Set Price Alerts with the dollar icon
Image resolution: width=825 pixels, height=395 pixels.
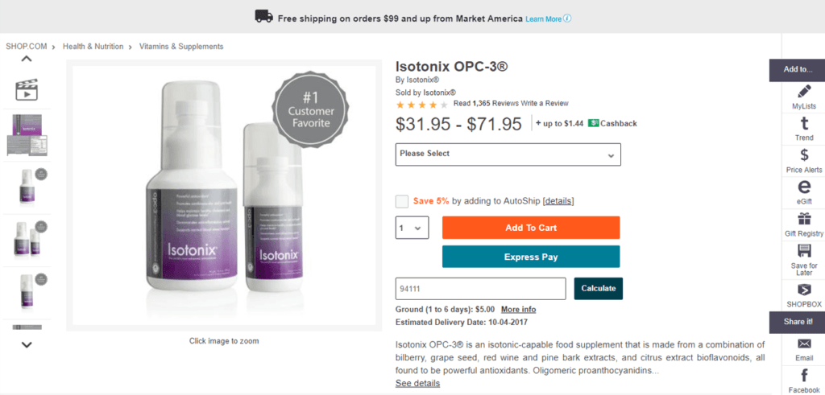click(804, 155)
